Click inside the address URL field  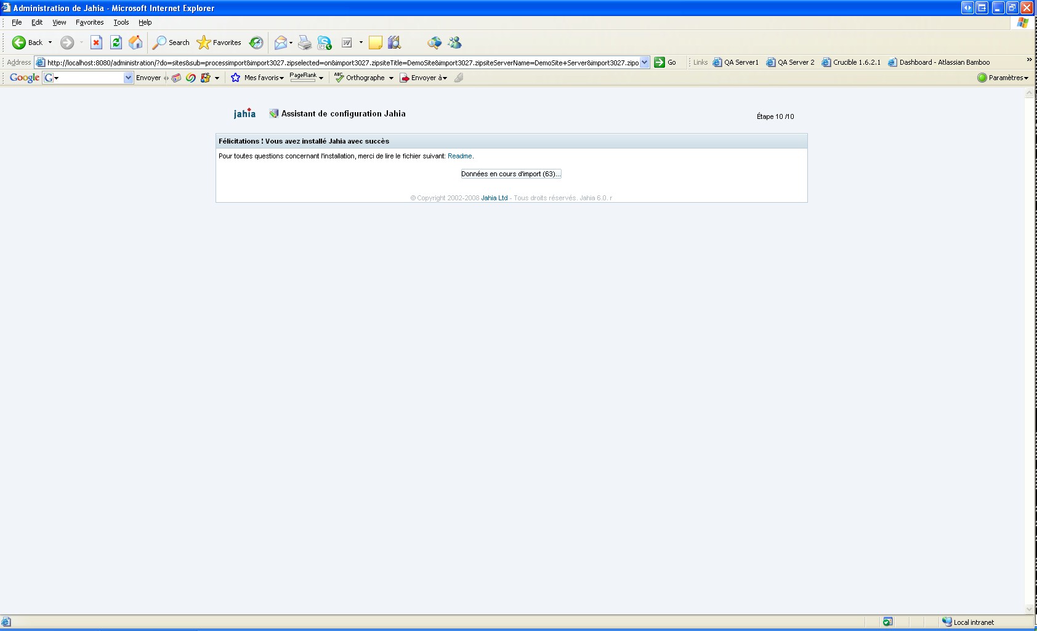[x=343, y=62]
